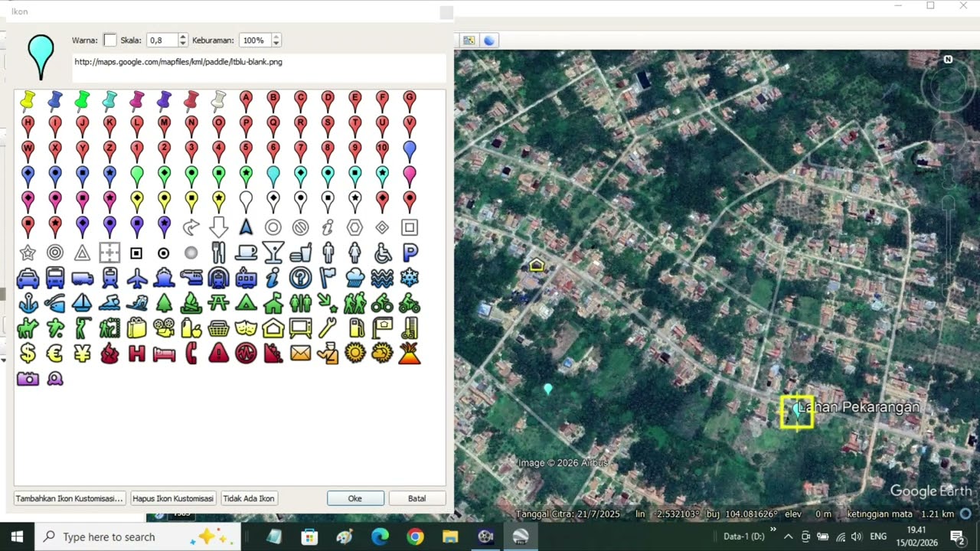This screenshot has height=551, width=980.
Task: Select the knife and fork dining icon
Action: [218, 252]
